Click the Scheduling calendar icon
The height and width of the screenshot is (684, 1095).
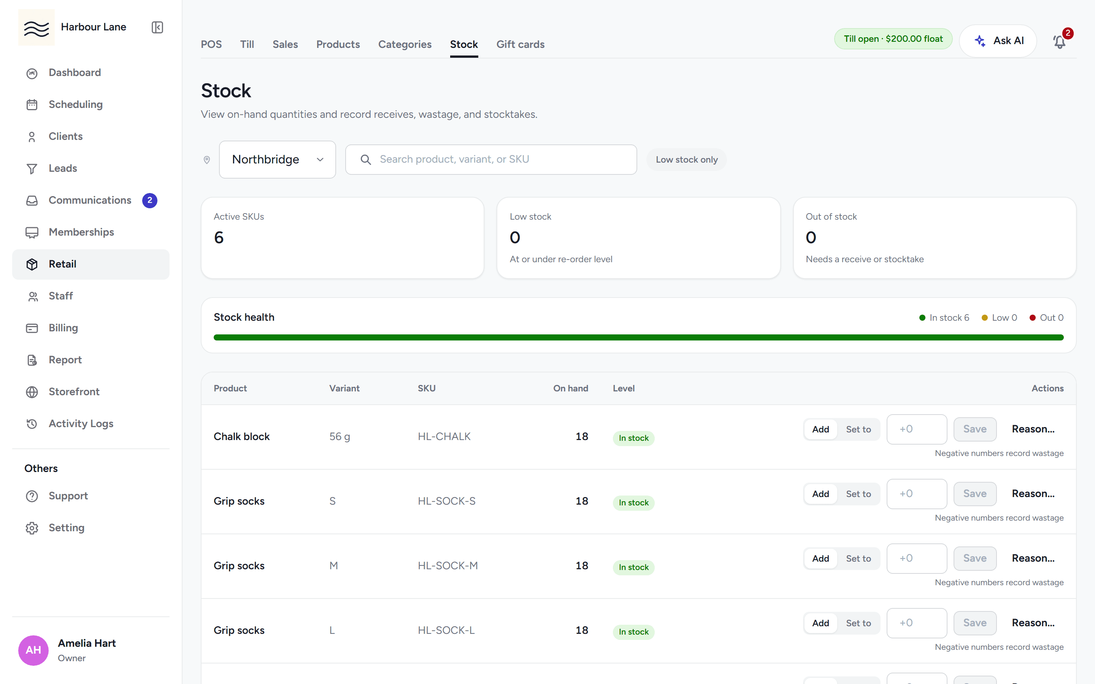pyautogui.click(x=32, y=104)
